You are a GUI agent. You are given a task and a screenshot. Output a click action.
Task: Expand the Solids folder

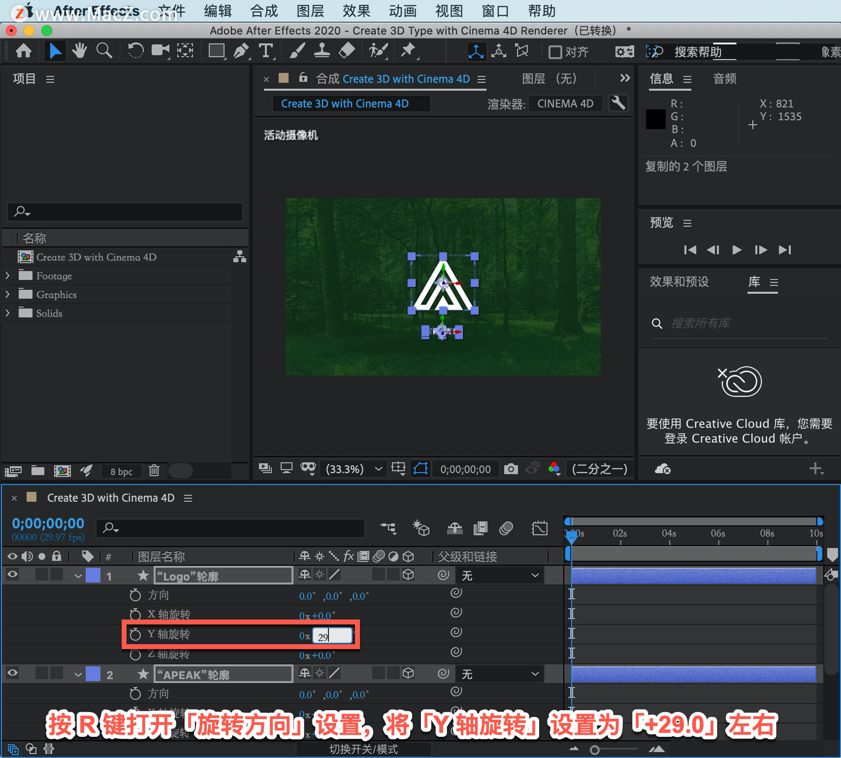pyautogui.click(x=7, y=313)
